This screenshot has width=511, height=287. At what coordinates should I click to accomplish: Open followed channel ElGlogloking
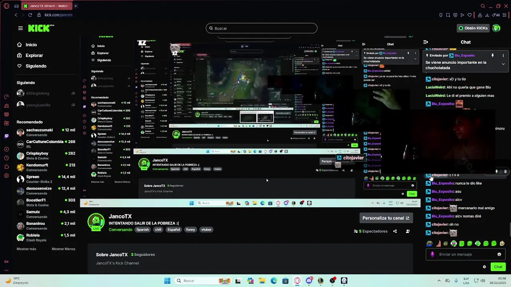coord(46,93)
